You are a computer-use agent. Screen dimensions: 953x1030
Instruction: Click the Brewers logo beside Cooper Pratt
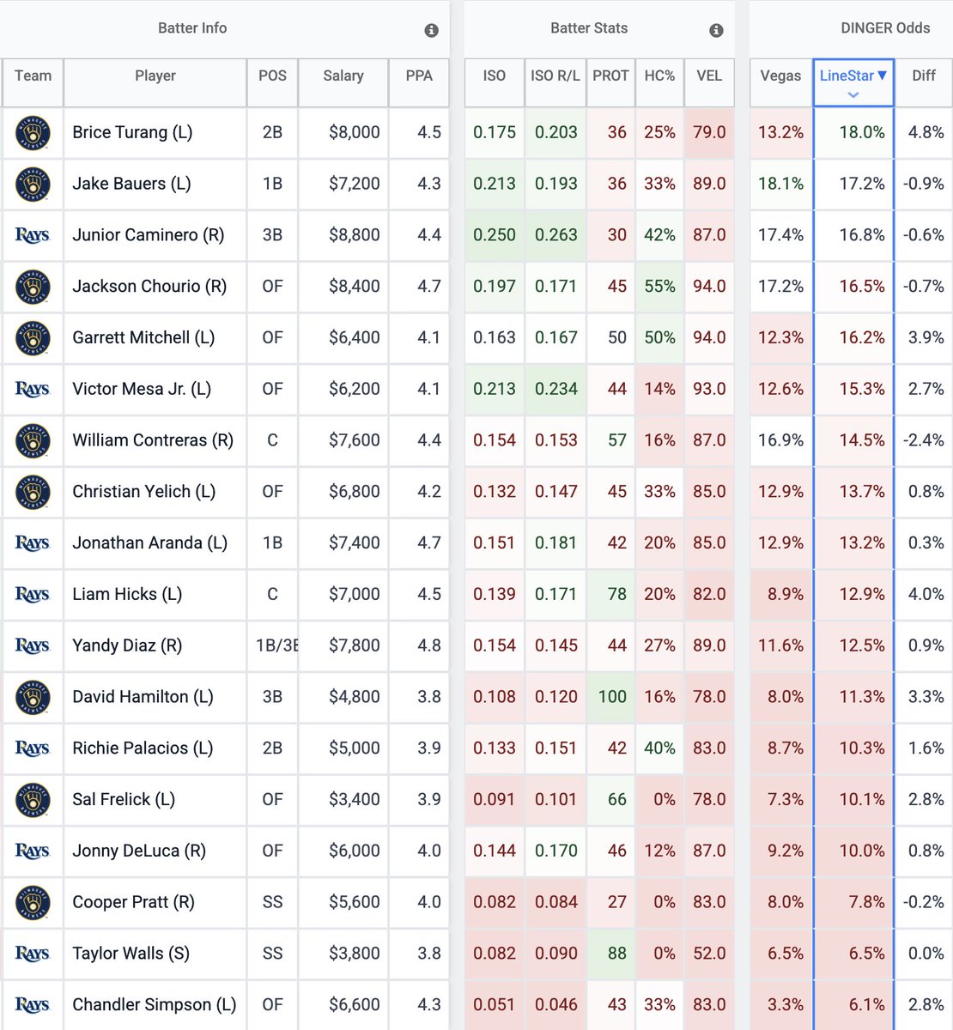click(33, 902)
